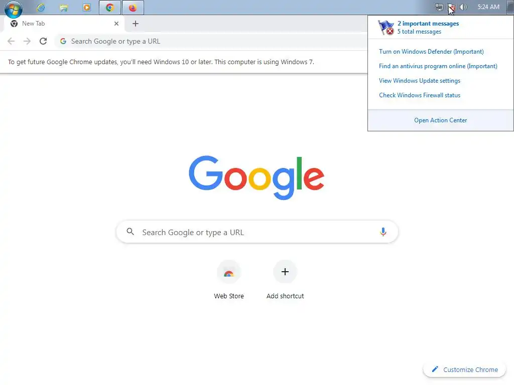Screen dimensions: 514x385
Task: Click the network tray icon
Action: click(x=439, y=7)
